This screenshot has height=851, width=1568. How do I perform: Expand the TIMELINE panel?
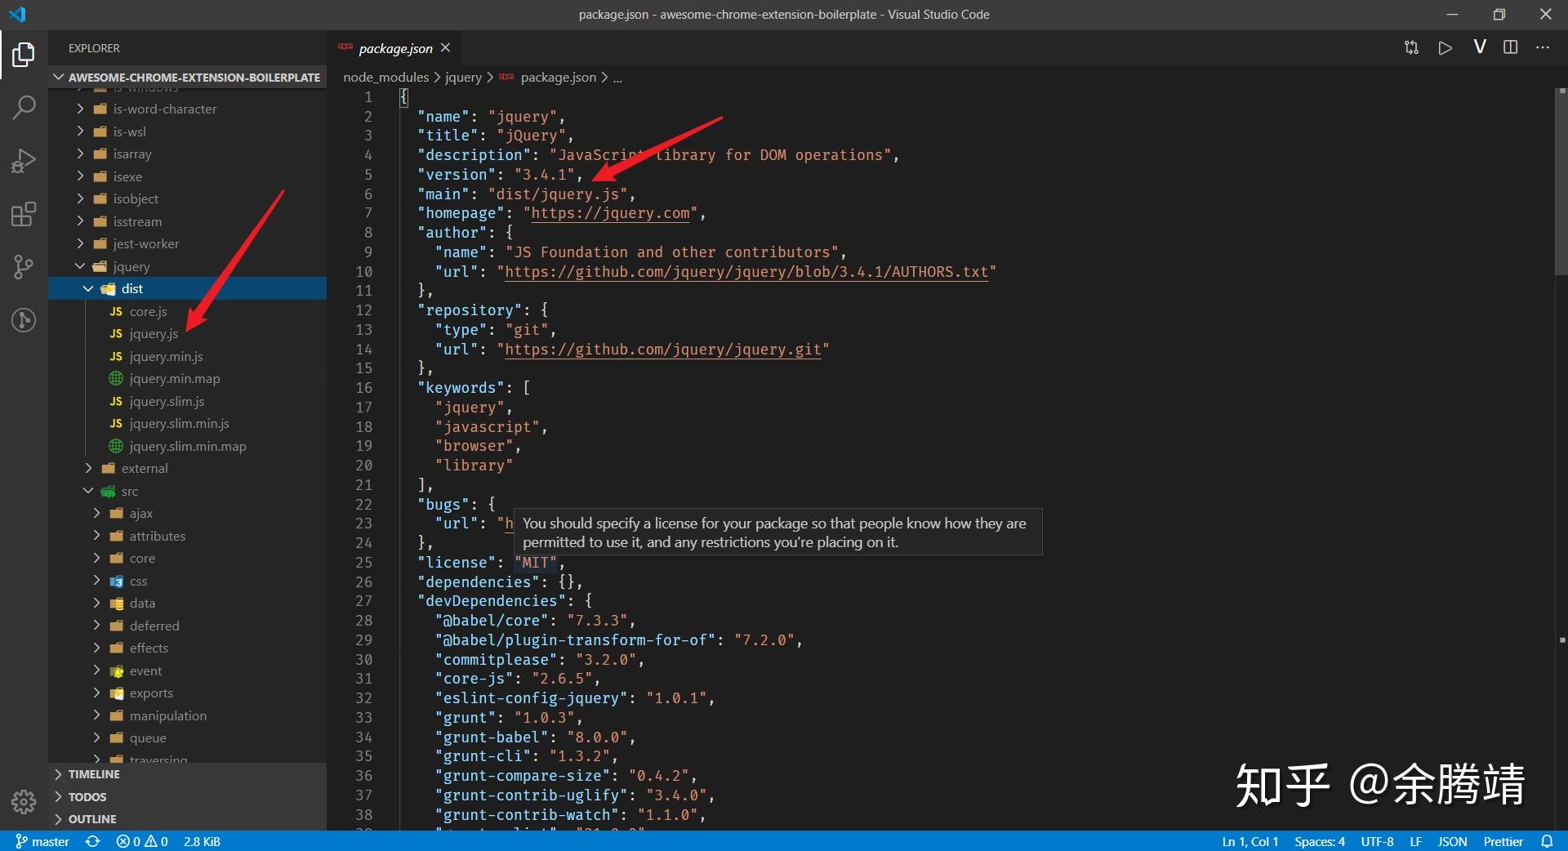coord(187,774)
